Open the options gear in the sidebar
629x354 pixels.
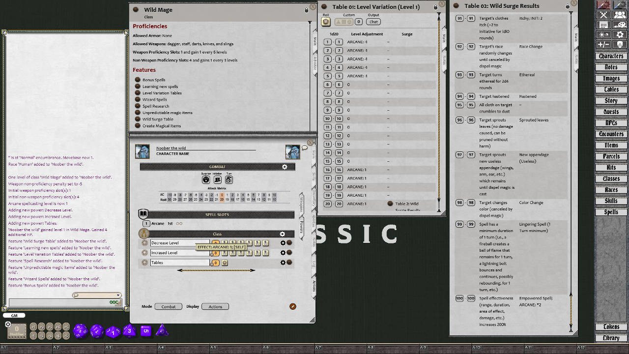(619, 34)
